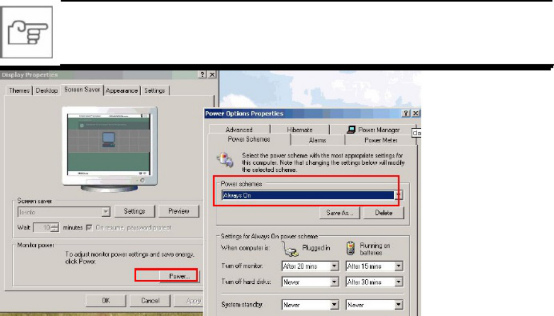Screen dimensions: 554x316
Task: Select the Power Schemes tab
Action: click(249, 139)
